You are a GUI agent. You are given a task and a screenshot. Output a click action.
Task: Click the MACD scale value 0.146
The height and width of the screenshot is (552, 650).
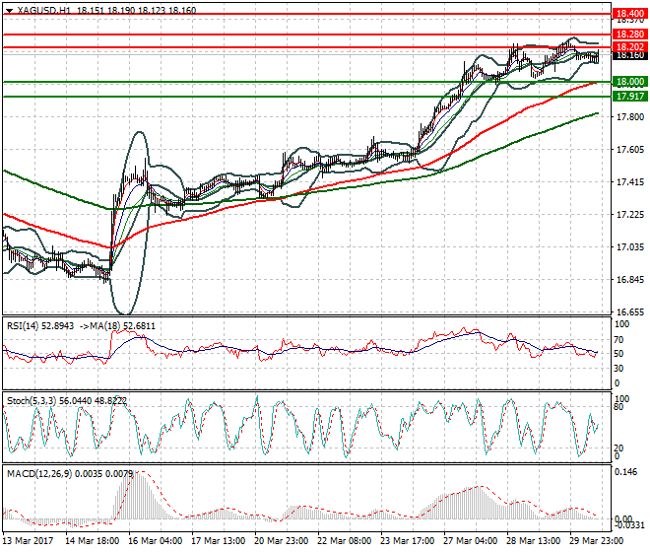click(626, 472)
